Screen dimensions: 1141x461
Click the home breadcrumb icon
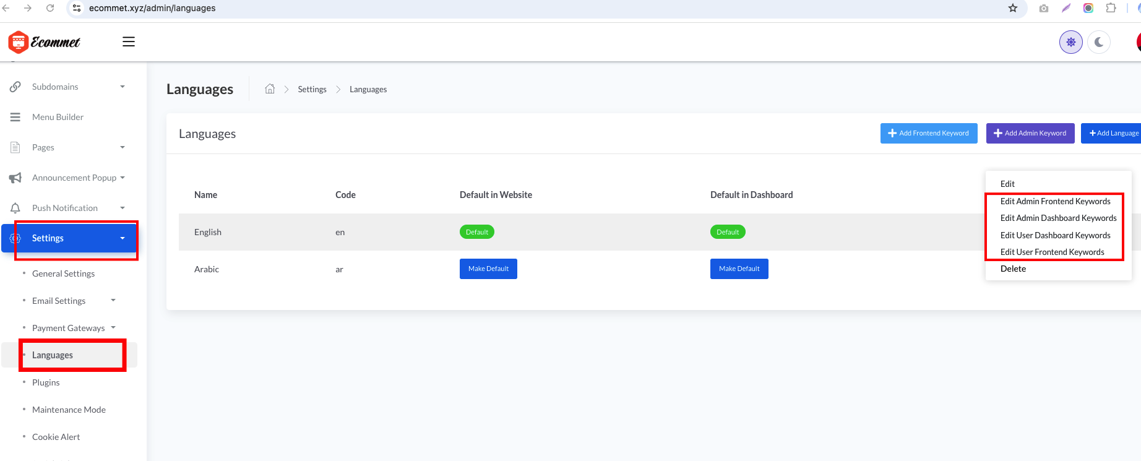[x=270, y=89]
